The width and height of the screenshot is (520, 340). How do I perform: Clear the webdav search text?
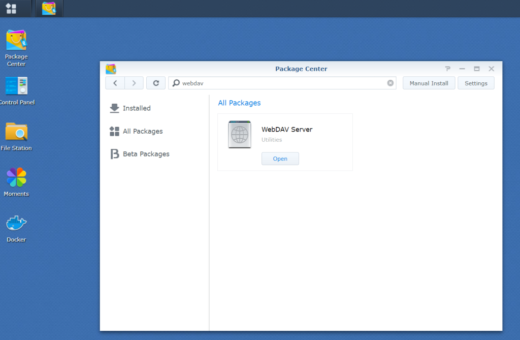coord(391,83)
